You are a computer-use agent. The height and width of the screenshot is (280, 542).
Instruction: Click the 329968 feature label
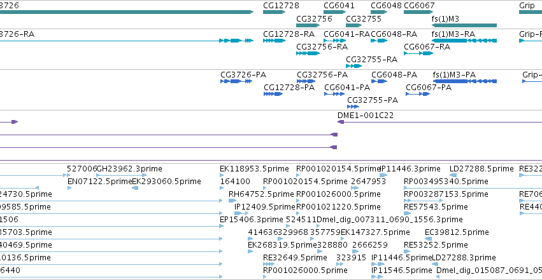pyautogui.click(x=293, y=232)
